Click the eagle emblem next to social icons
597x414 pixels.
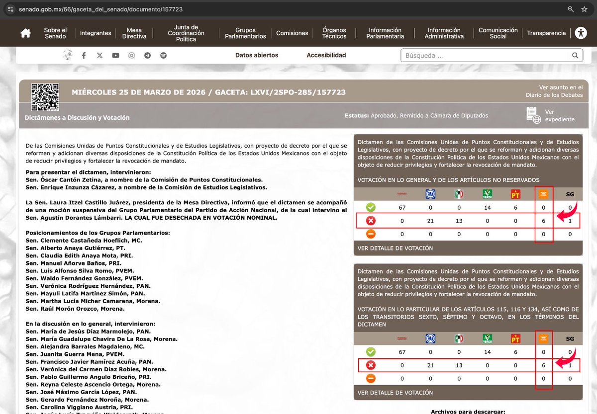tap(68, 55)
